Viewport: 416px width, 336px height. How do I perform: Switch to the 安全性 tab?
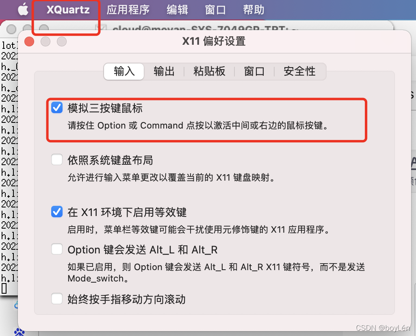pos(299,72)
